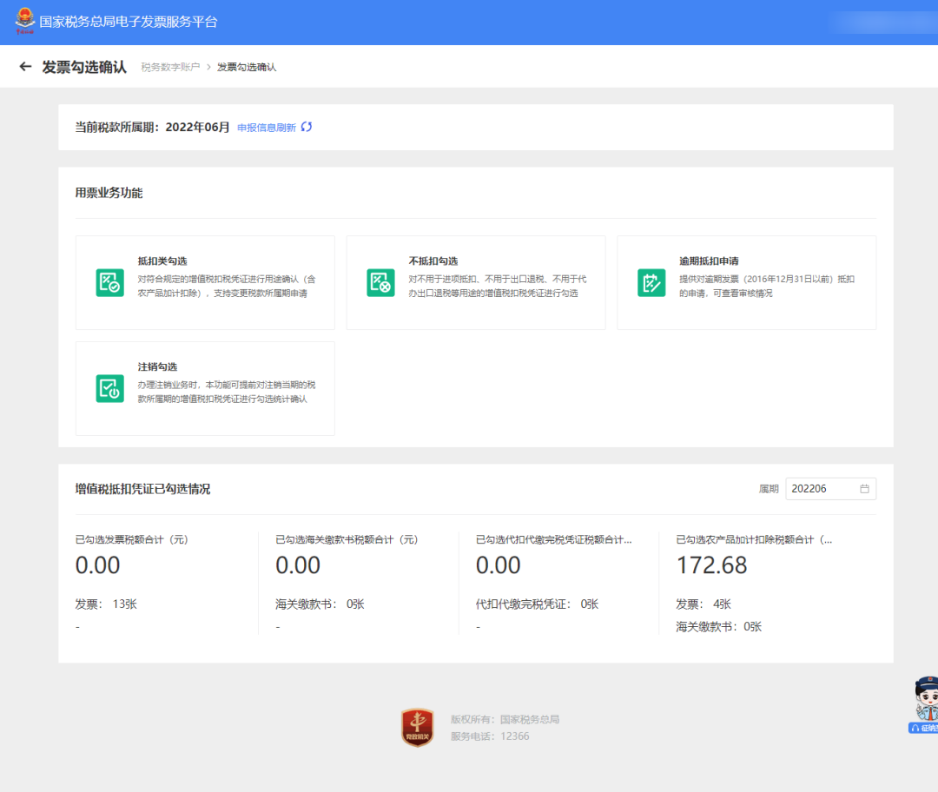938x792 pixels.
Task: Open the 抵扣类勾选 title
Action: pos(162,261)
